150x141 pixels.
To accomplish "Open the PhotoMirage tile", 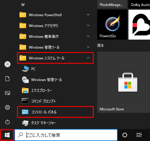I will [x=112, y=4].
